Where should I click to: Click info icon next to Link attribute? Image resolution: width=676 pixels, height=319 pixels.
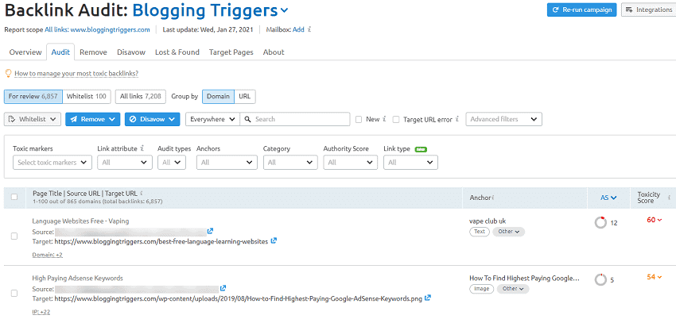click(x=142, y=148)
